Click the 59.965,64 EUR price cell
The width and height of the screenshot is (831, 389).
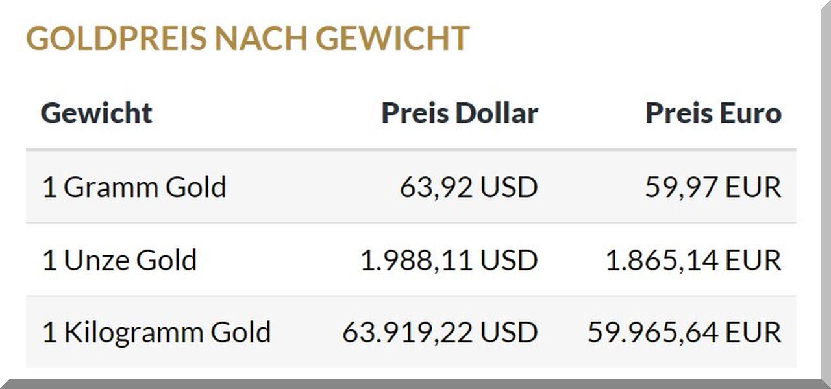click(684, 332)
